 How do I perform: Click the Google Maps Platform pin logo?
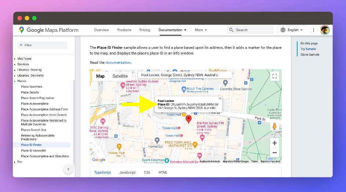(x=21, y=30)
